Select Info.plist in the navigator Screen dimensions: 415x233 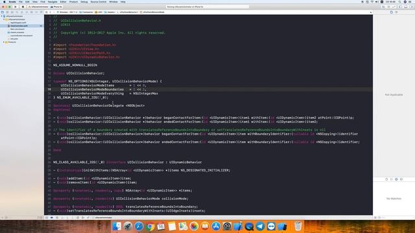[14, 39]
